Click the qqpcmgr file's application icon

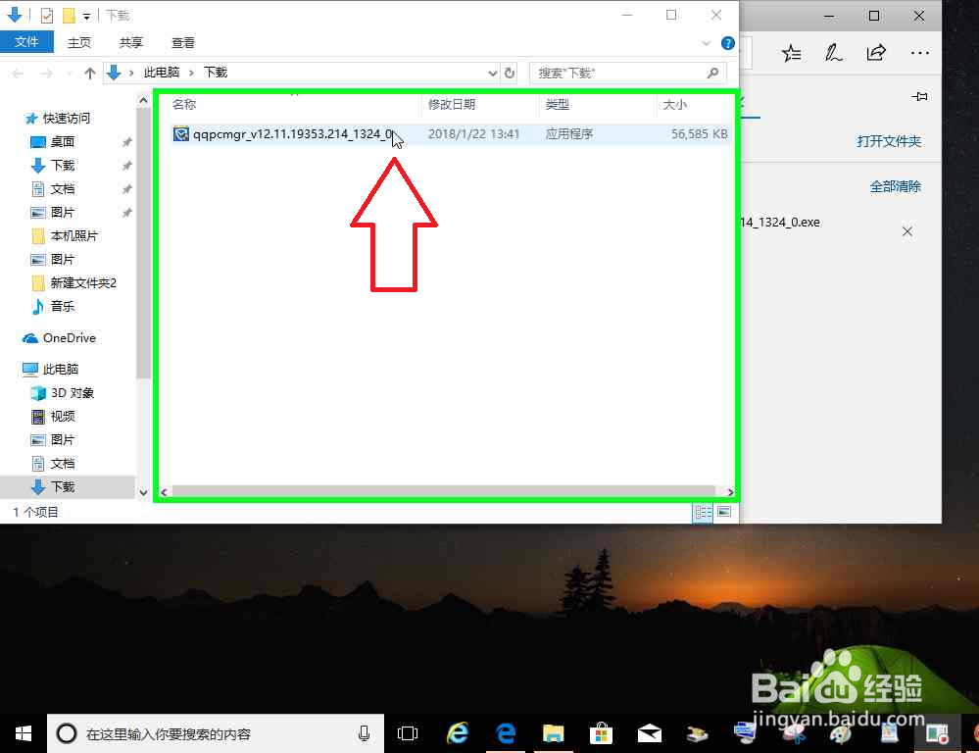tap(181, 133)
